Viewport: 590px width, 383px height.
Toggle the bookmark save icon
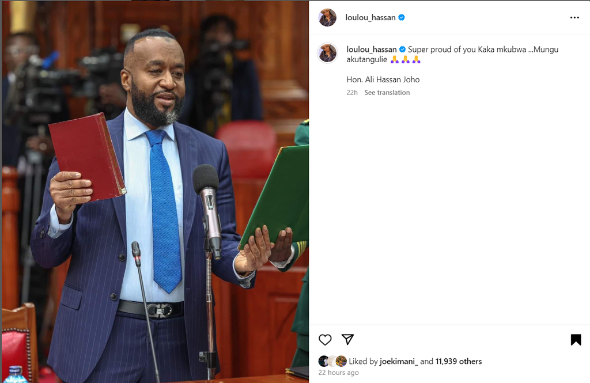coord(576,340)
